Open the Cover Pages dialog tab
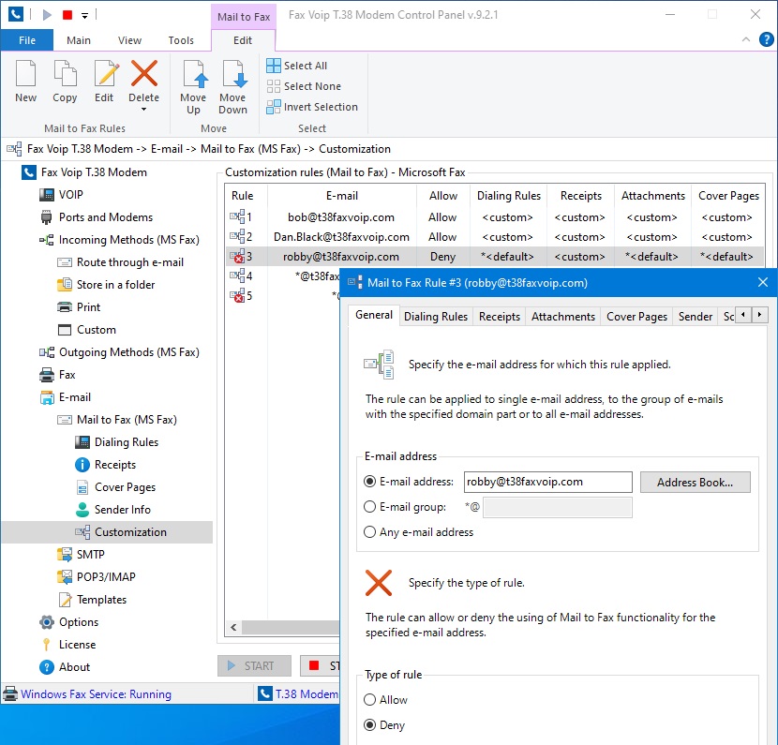The height and width of the screenshot is (745, 778). click(x=636, y=317)
